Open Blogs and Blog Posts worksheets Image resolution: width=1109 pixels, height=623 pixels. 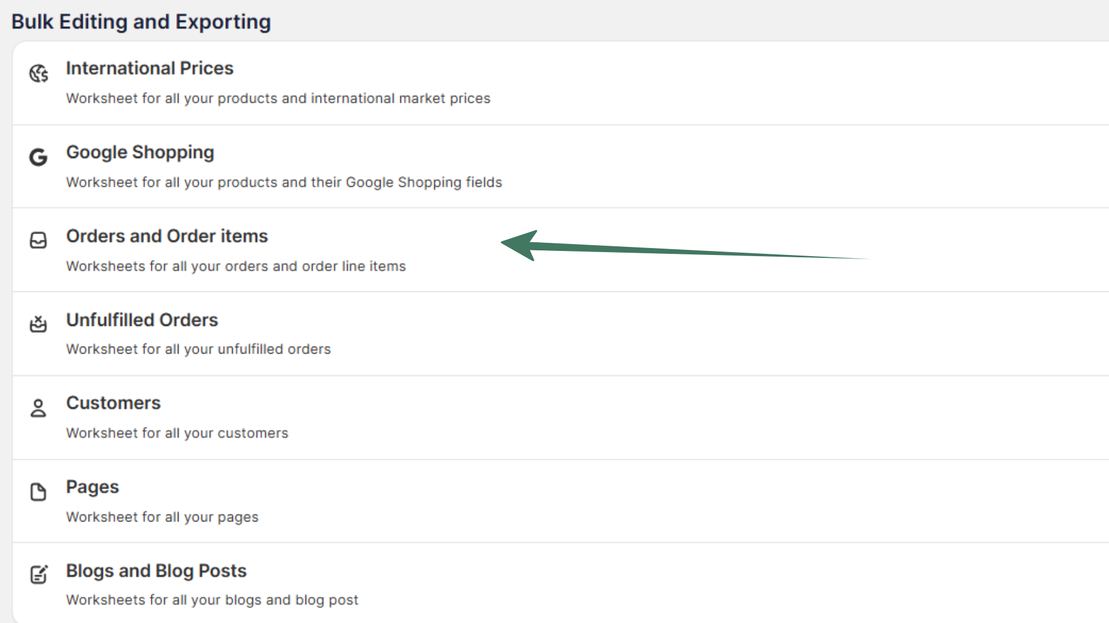[156, 571]
